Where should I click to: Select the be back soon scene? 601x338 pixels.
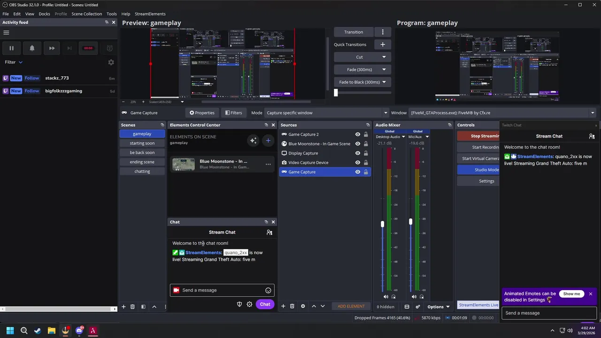tap(142, 153)
